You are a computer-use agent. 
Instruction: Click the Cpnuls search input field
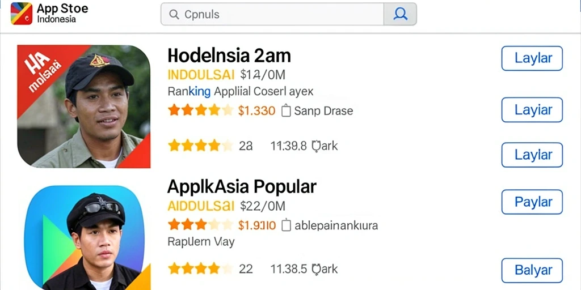click(272, 14)
